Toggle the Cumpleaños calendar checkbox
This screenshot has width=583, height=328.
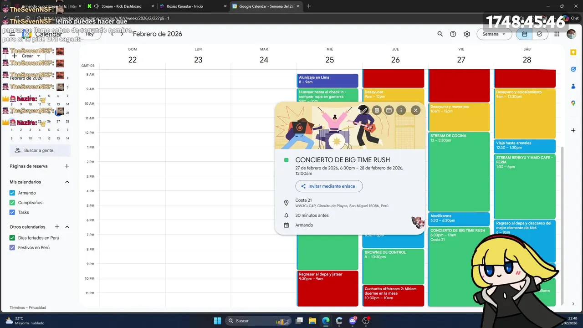pos(12,203)
